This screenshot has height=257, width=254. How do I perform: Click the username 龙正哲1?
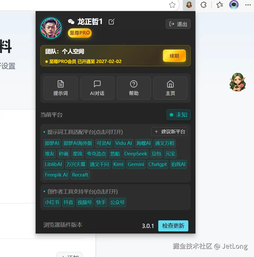click(90, 22)
